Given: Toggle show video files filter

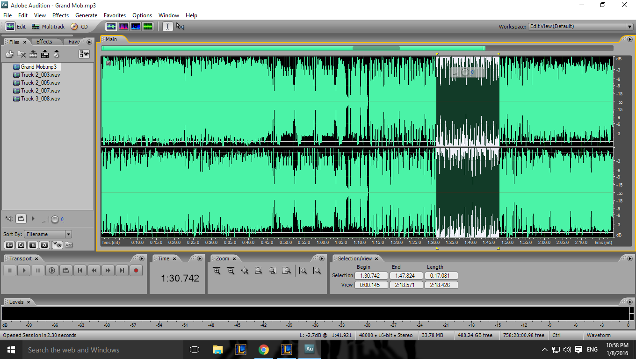Looking at the screenshot, I should pos(33,245).
